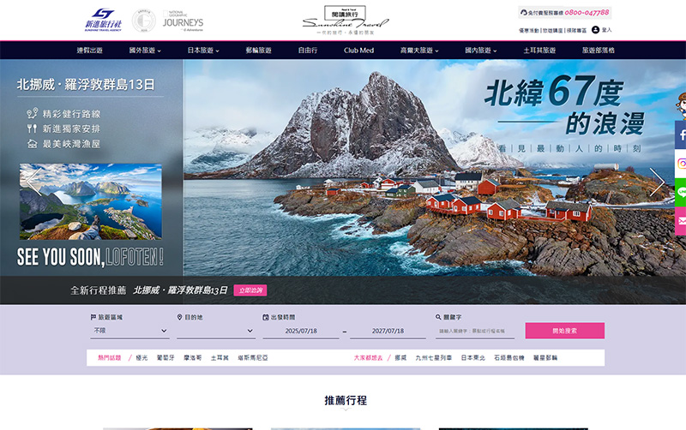Show the previous banner slide arrow
The height and width of the screenshot is (430, 686).
(33, 182)
